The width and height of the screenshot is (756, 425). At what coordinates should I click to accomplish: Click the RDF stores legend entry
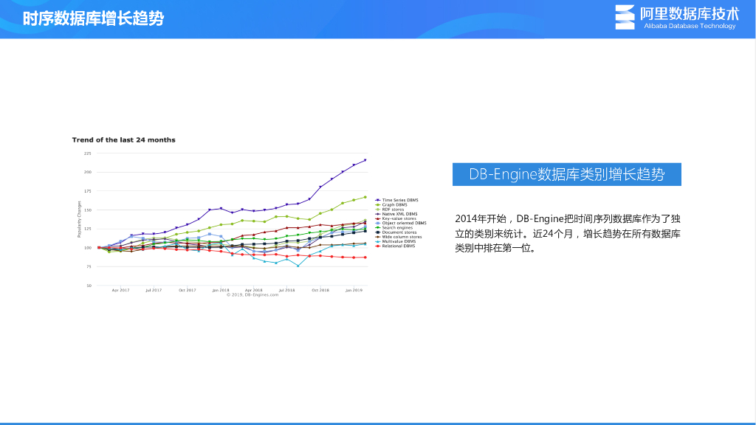(393, 210)
